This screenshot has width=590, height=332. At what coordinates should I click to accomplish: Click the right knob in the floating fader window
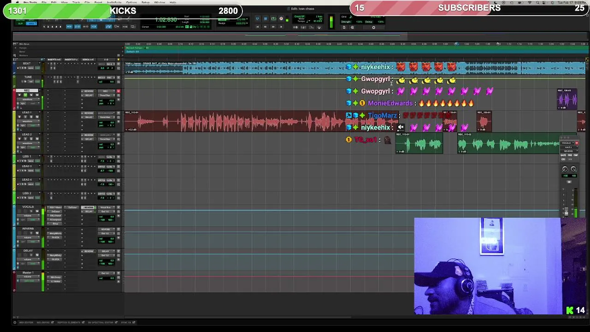(x=573, y=169)
